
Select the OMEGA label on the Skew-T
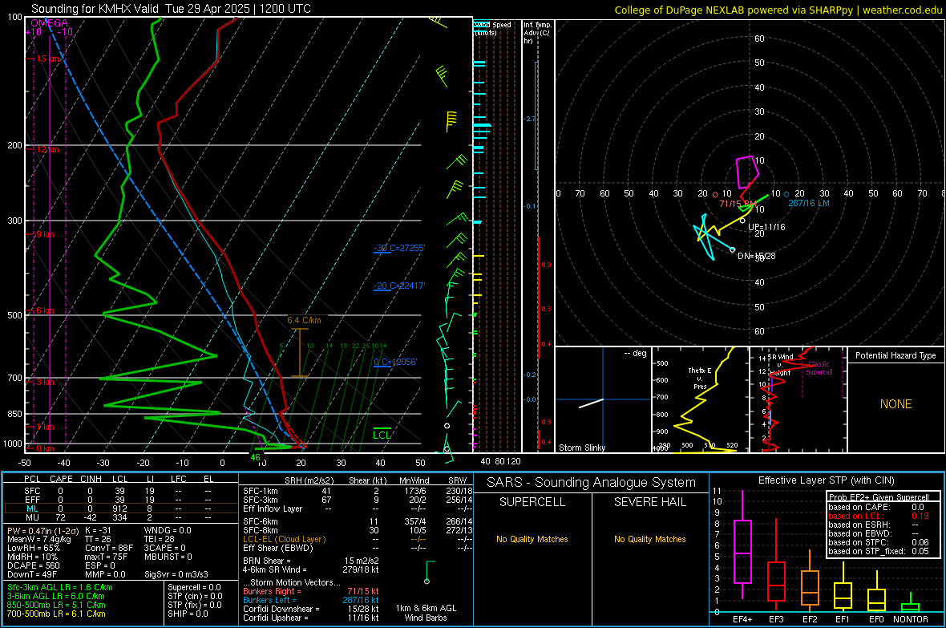(x=50, y=23)
